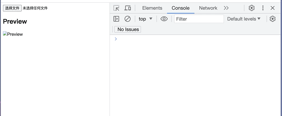Image resolution: width=282 pixels, height=116 pixels.
Task: Activate the inspect element picker icon
Action: (116, 8)
